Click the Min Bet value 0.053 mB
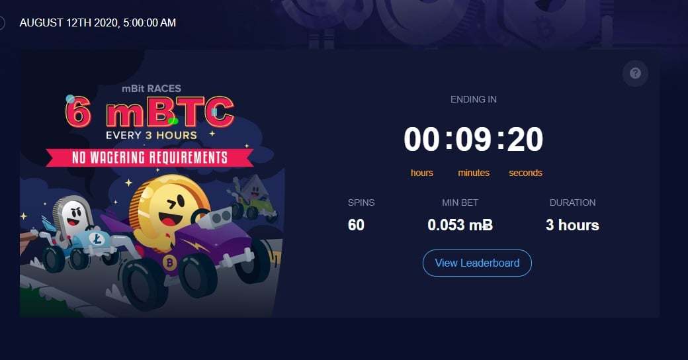The width and height of the screenshot is (688, 360). point(460,225)
